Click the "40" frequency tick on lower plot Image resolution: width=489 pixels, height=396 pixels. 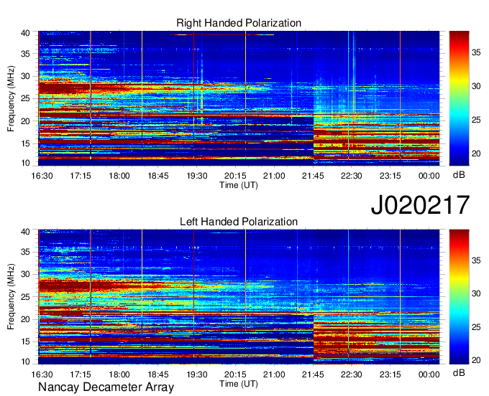click(25, 232)
